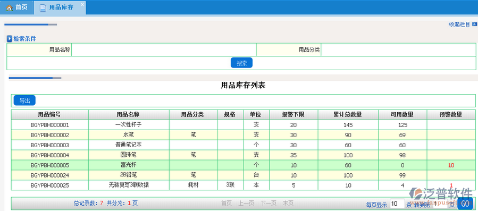Click the 导出 export button
Image resolution: width=478 pixels, height=211 pixels.
point(24,100)
